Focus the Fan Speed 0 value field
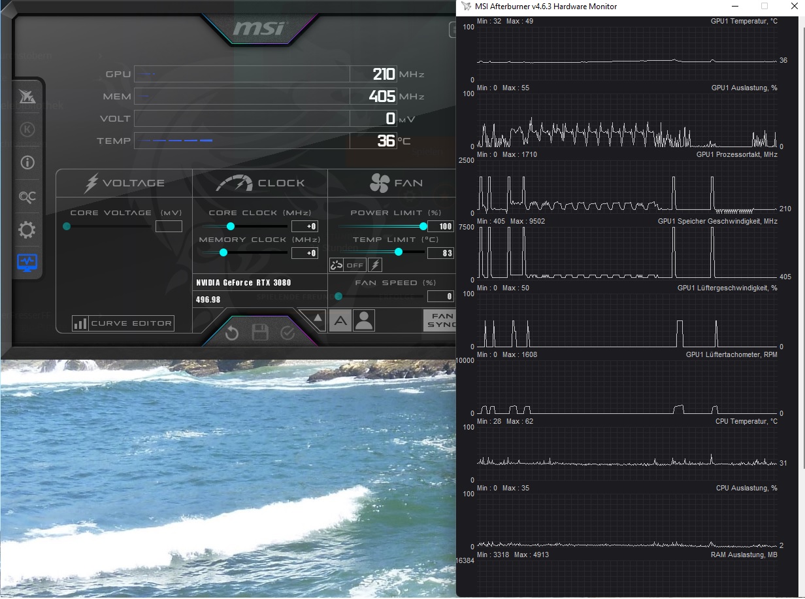The width and height of the screenshot is (805, 599). point(440,296)
